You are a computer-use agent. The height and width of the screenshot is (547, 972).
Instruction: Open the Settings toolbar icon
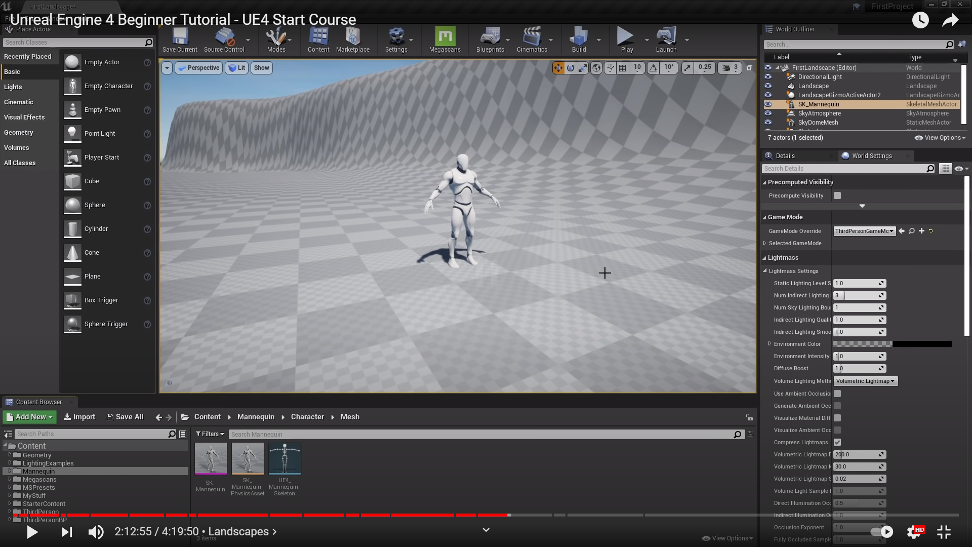tap(396, 40)
